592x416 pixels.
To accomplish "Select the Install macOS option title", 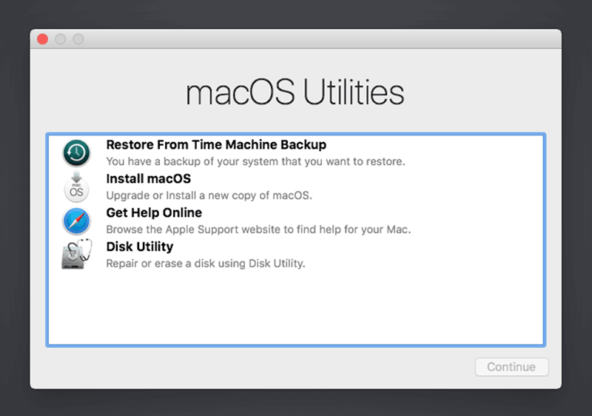I will (x=149, y=178).
